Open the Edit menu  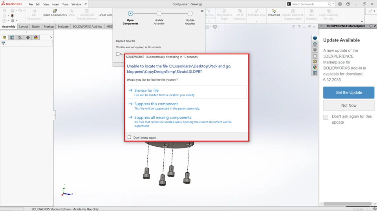38,4
